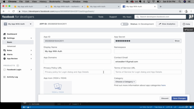194x109 pixels.
Task: Open the Dashboard sidebar item
Action: [x=12, y=34]
